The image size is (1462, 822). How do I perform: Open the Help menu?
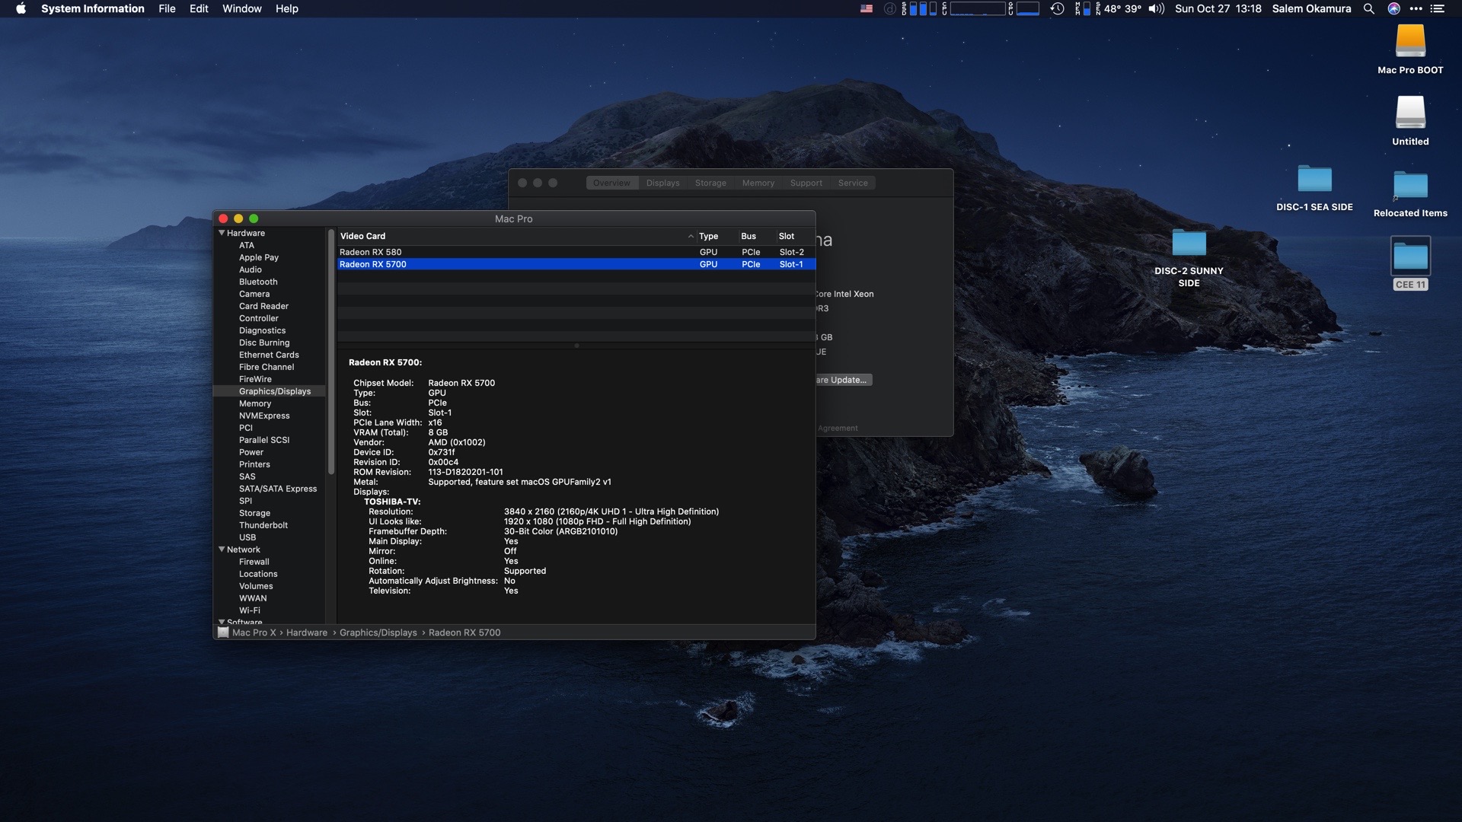point(287,8)
